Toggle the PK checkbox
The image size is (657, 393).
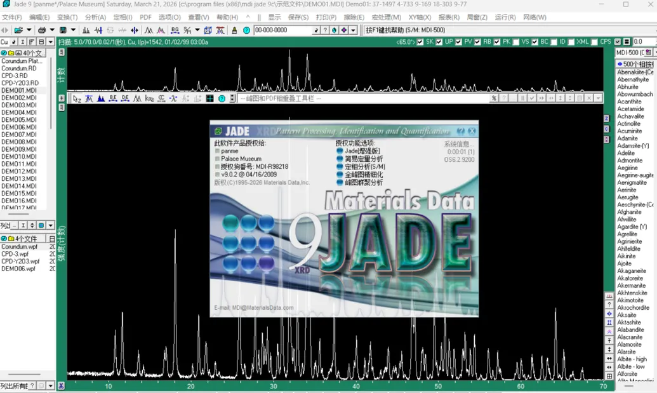coord(497,42)
